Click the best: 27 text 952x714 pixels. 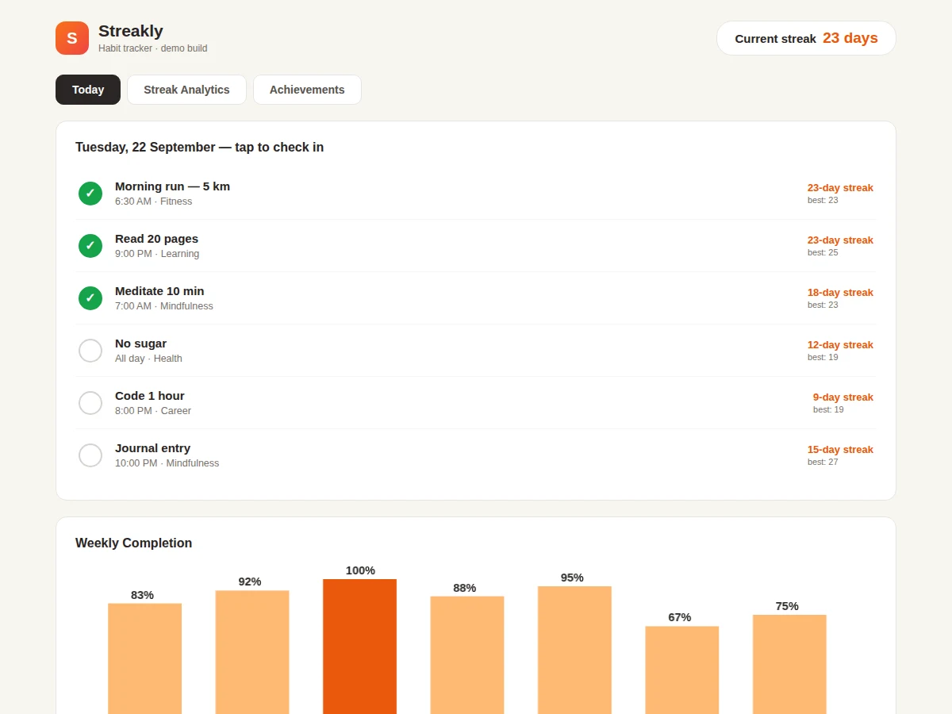[823, 462]
